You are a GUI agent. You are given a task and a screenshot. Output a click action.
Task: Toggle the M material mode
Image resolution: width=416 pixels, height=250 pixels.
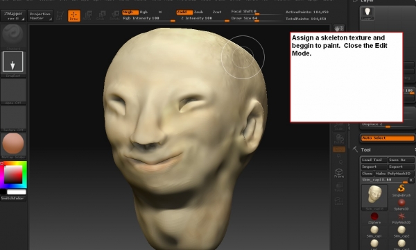[x=159, y=12]
